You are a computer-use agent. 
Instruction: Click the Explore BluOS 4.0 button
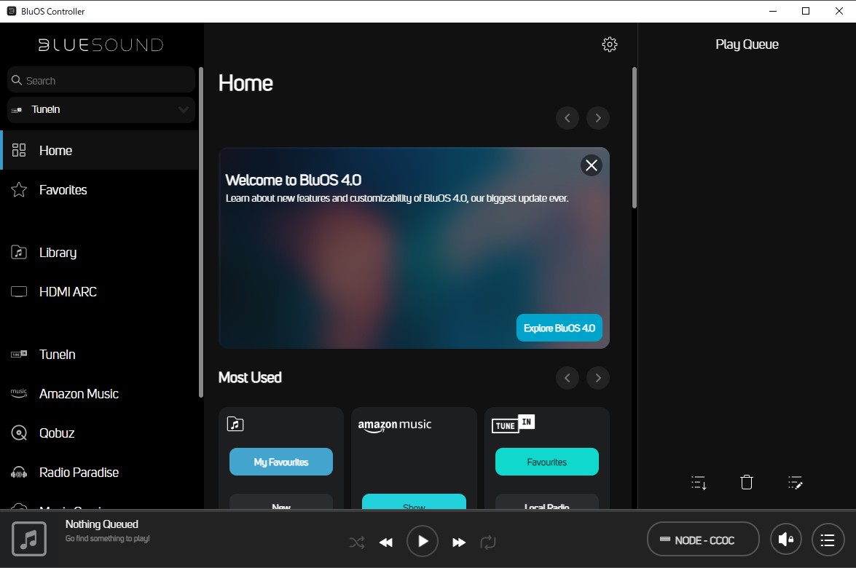[559, 328]
